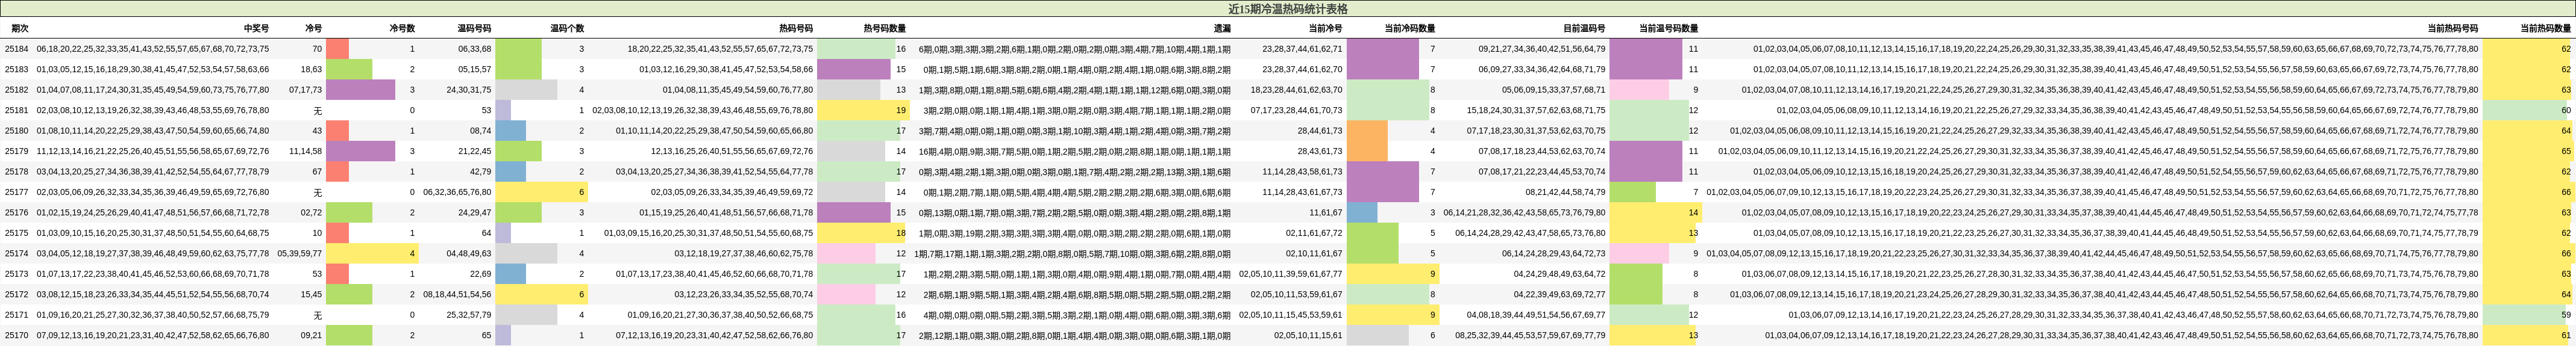Click period cell 25175
Viewport: 2576px width, 346px height.
click(17, 232)
